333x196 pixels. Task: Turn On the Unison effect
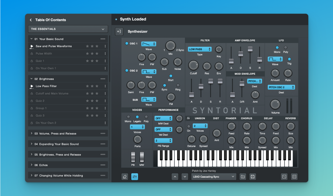tap(189, 127)
